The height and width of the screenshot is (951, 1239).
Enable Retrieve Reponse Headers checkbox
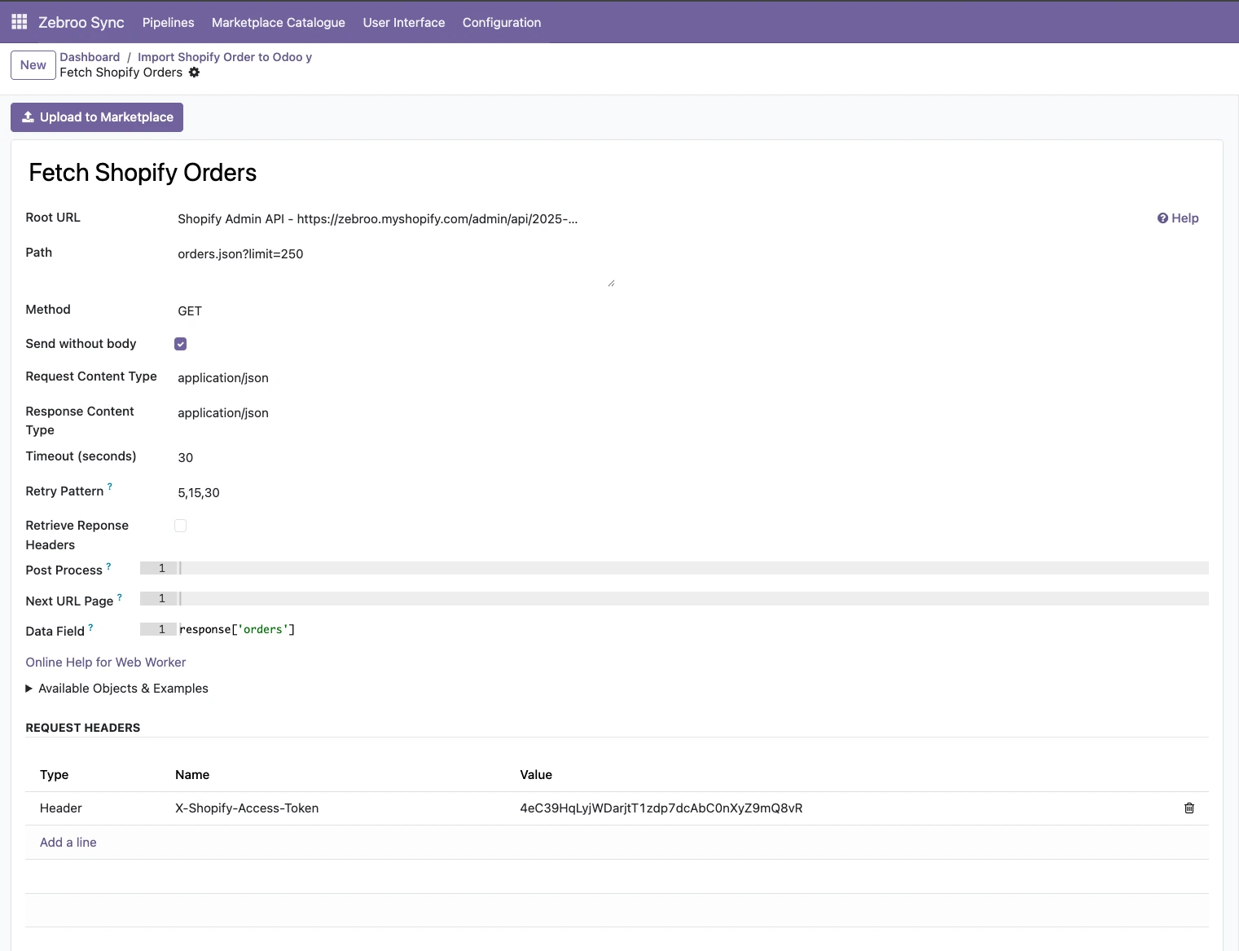pos(181,526)
